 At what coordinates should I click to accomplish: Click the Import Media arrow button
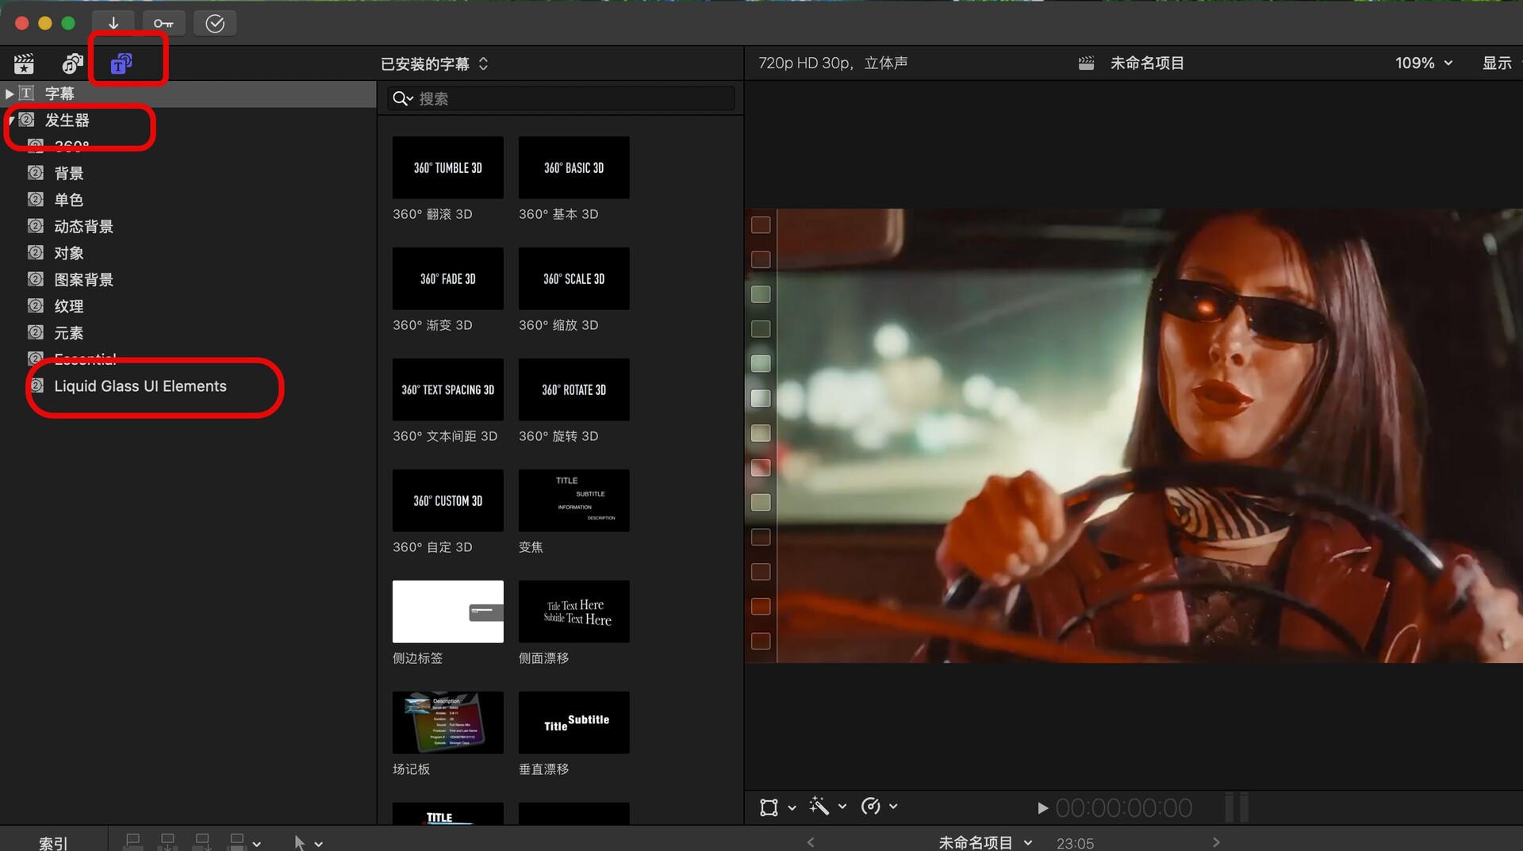coord(113,23)
